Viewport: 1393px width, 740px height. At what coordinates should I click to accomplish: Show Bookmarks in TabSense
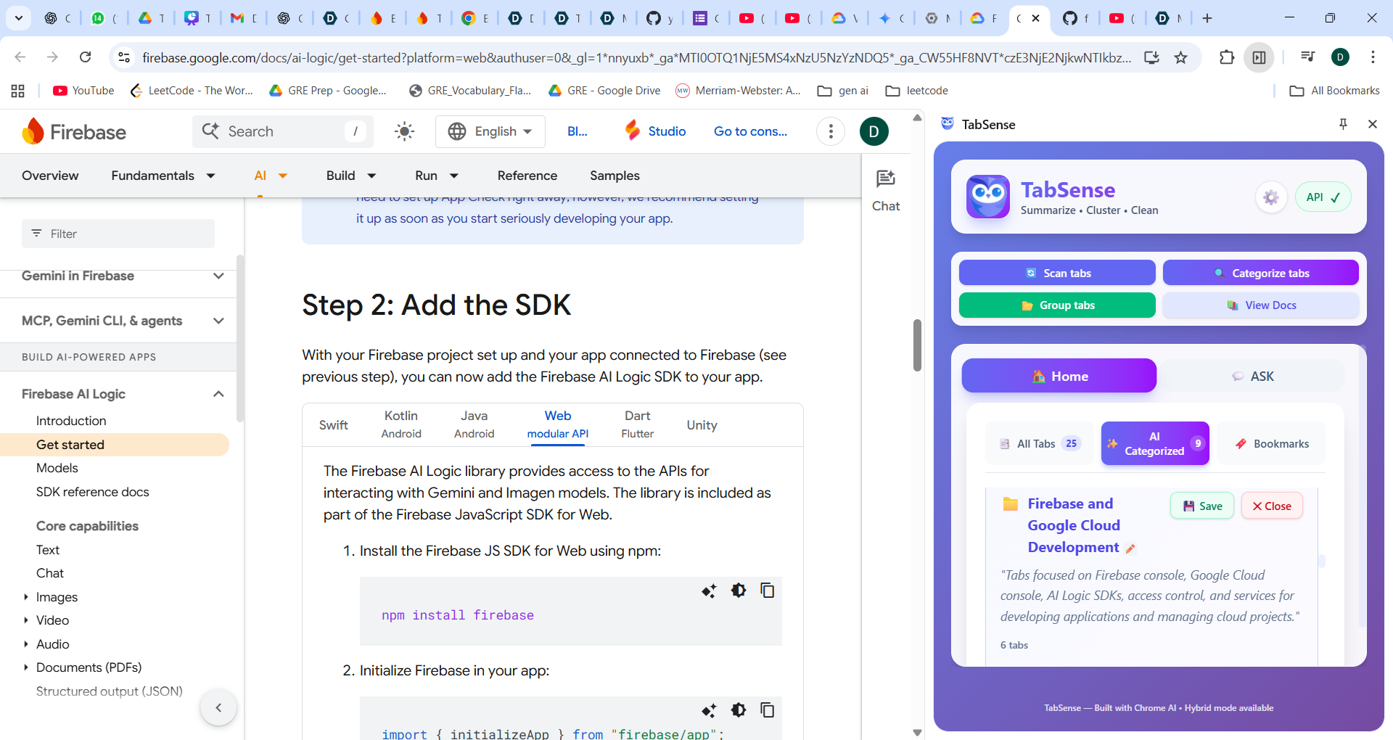(1272, 443)
